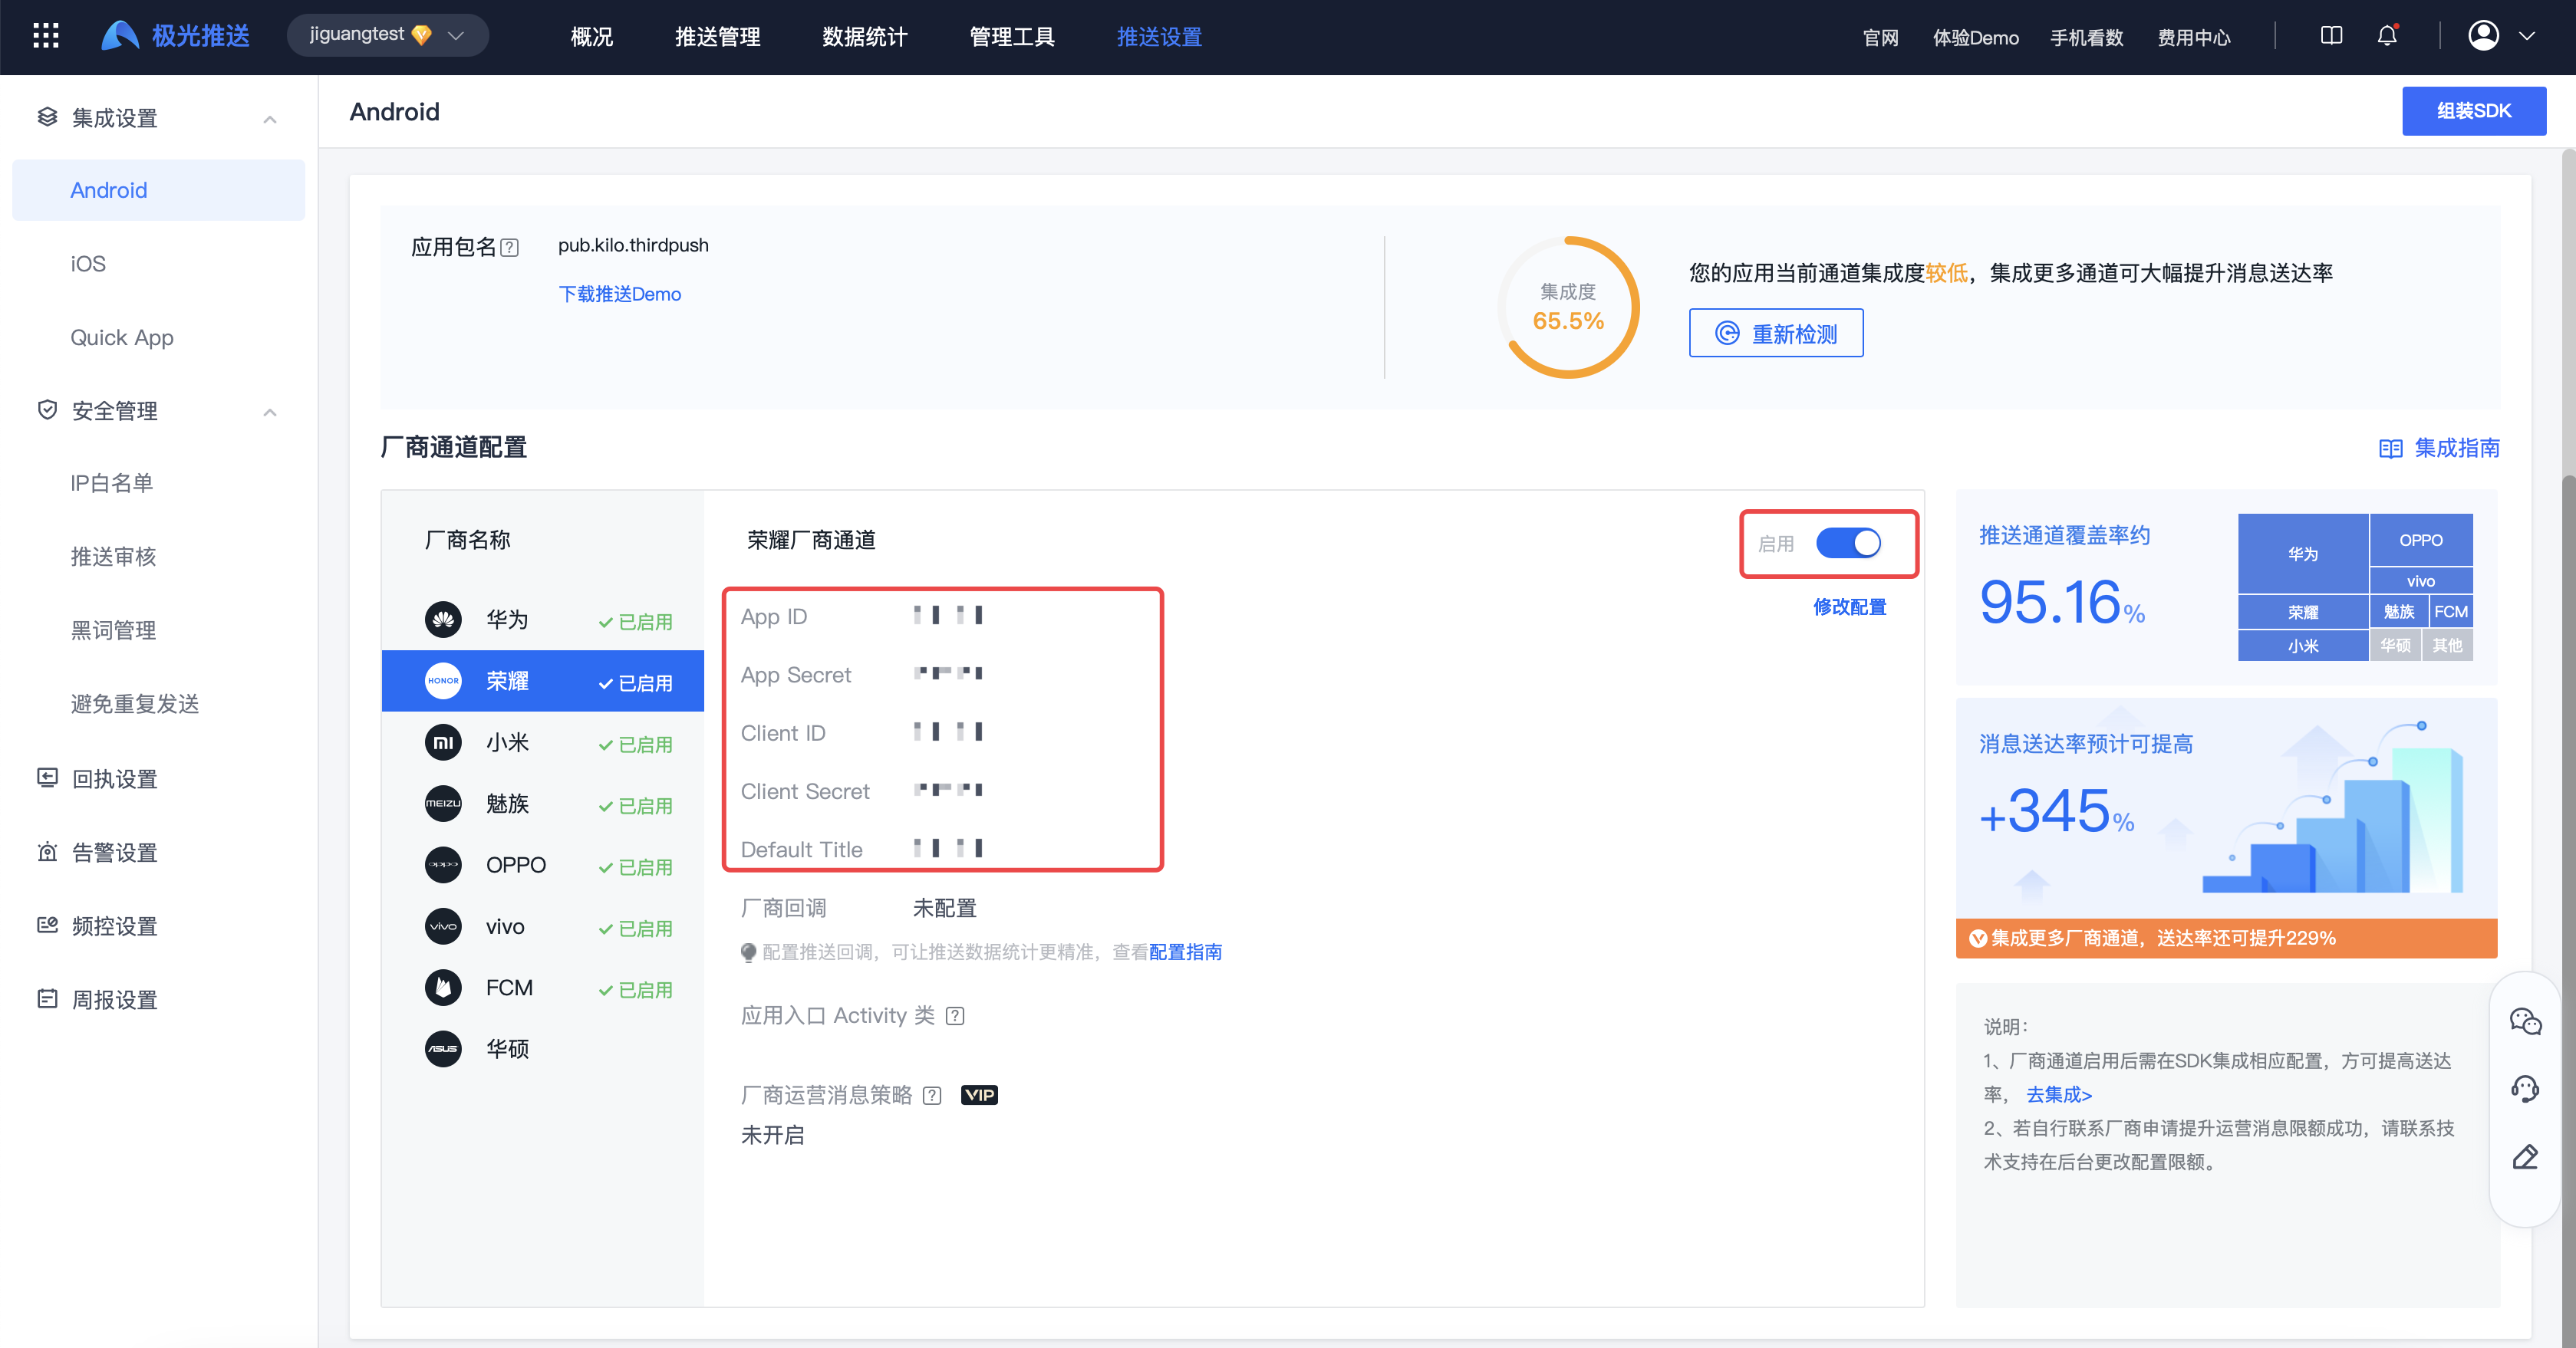Click the orange 集成更多厂商通道 banner
This screenshot has width=2576, height=1348.
[x=2226, y=939]
